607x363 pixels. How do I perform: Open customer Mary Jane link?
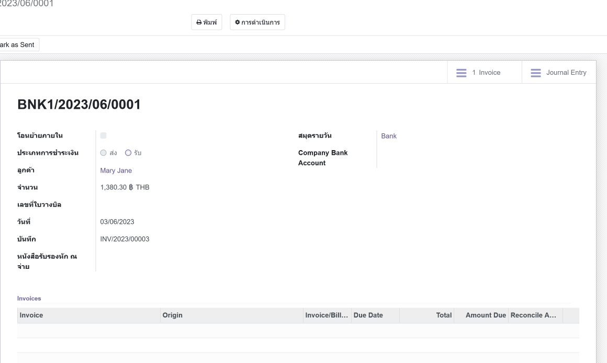coord(116,171)
